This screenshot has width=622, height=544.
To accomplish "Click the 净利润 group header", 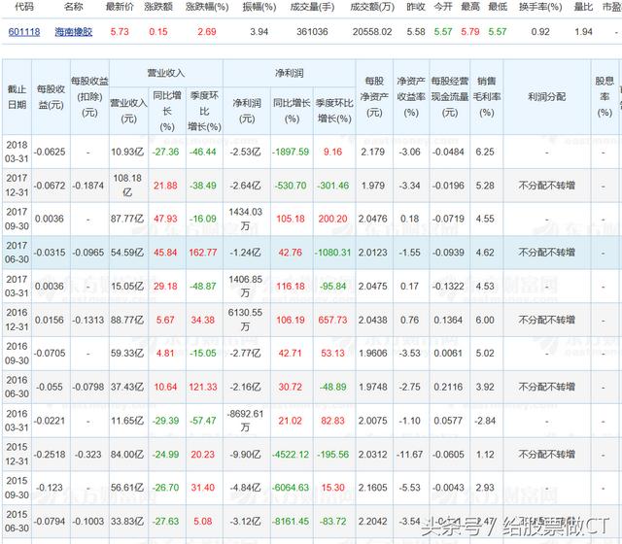I will (290, 73).
